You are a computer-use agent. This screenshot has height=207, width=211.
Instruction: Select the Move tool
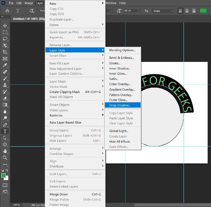[5, 26]
